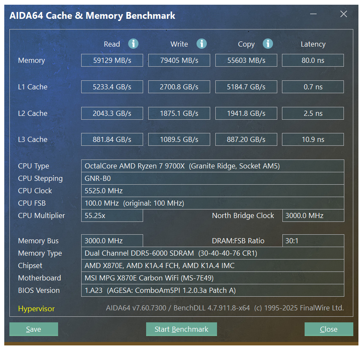Click the L3 Cache row label
The width and height of the screenshot is (361, 348).
(x=33, y=139)
